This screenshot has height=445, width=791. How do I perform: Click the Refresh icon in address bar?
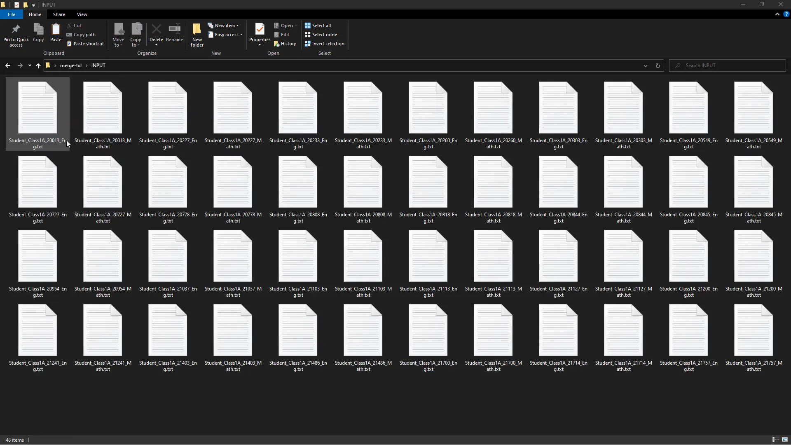pyautogui.click(x=658, y=66)
